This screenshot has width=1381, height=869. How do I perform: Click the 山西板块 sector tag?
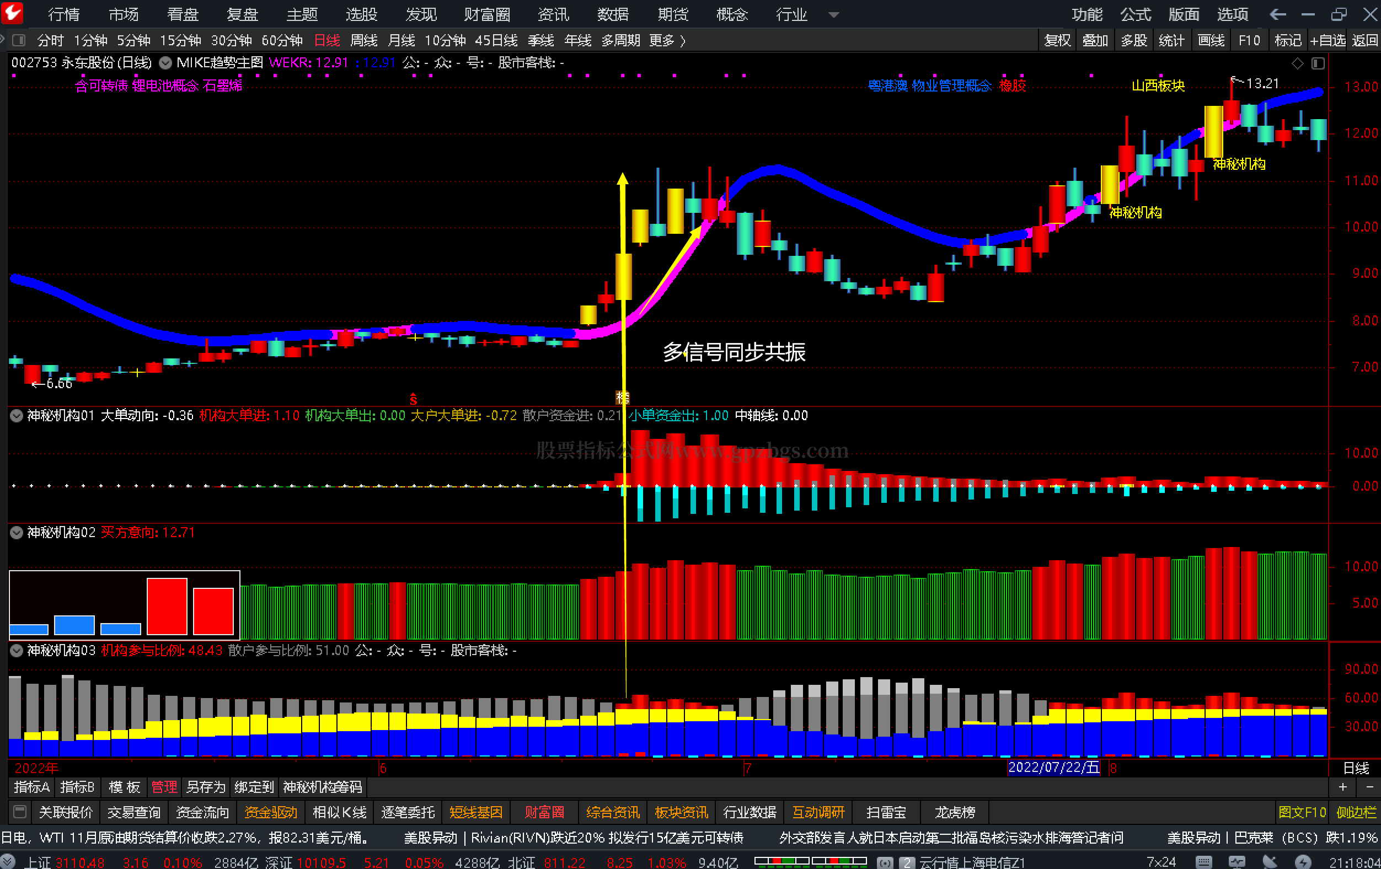[x=1158, y=86]
